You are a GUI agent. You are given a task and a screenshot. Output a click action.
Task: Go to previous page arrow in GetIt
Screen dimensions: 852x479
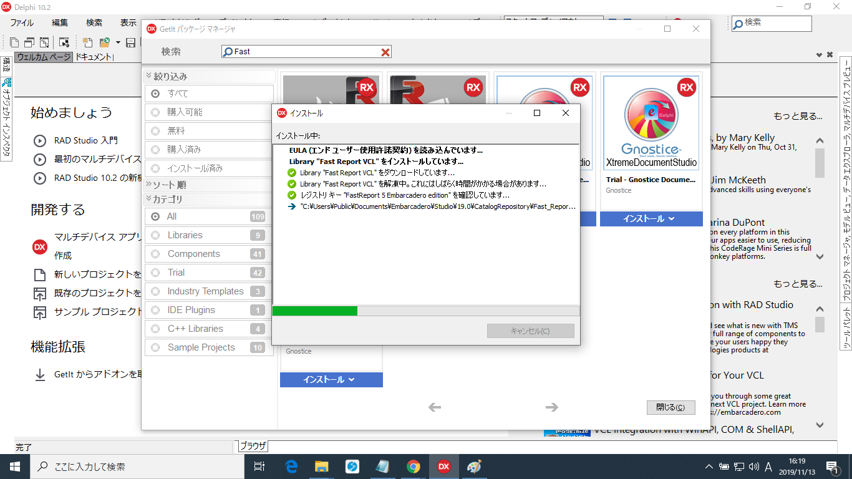(x=435, y=407)
